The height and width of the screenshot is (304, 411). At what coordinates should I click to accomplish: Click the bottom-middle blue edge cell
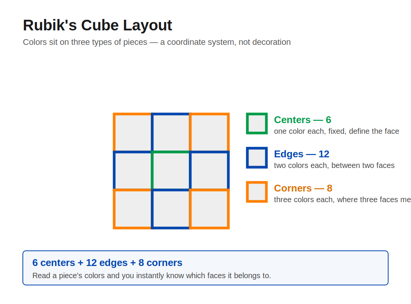171,209
